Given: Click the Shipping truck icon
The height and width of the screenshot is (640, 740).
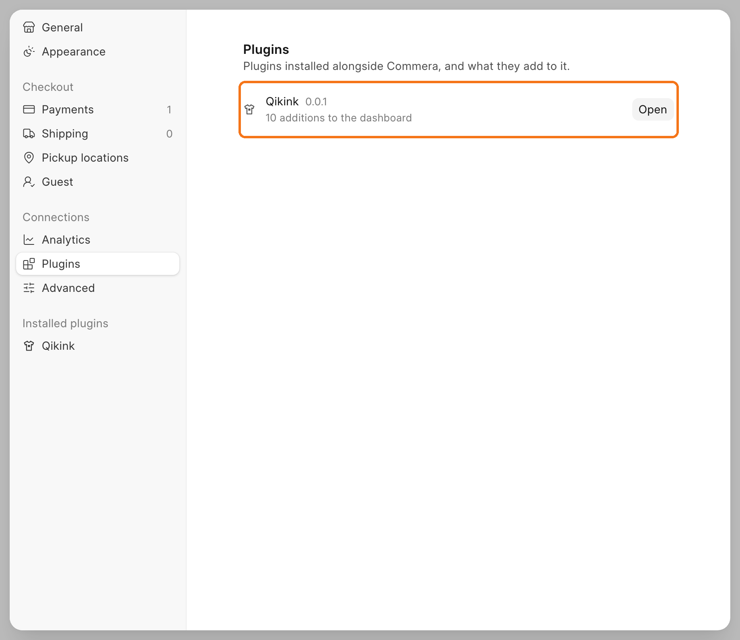Looking at the screenshot, I should (29, 133).
